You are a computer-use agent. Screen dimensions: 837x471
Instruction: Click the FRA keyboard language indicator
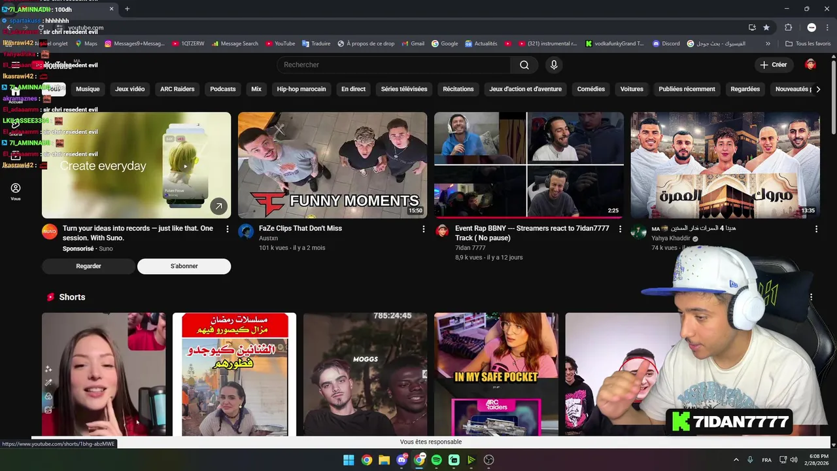[766, 460]
